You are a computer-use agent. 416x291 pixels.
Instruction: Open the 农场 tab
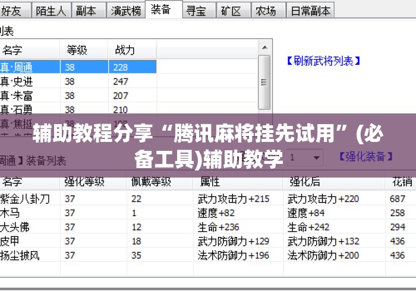click(269, 11)
